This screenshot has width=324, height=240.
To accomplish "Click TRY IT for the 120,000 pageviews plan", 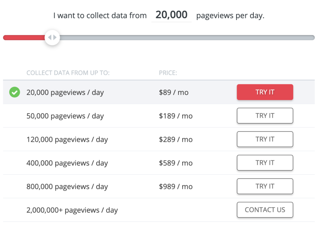I will 265,139.
